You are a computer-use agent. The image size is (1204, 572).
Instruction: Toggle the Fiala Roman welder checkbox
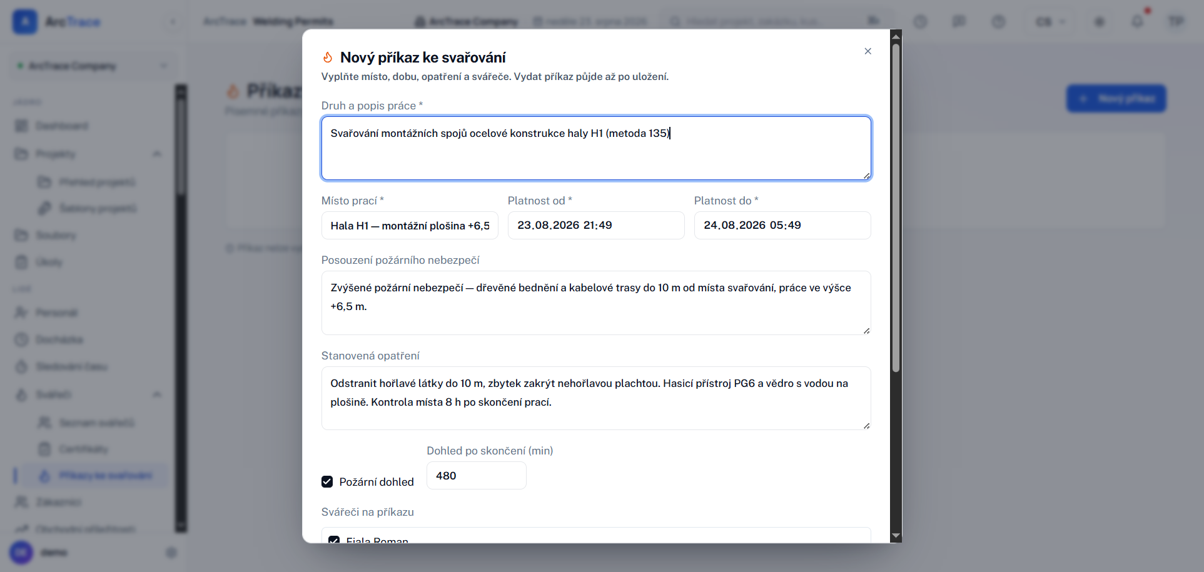pos(334,540)
